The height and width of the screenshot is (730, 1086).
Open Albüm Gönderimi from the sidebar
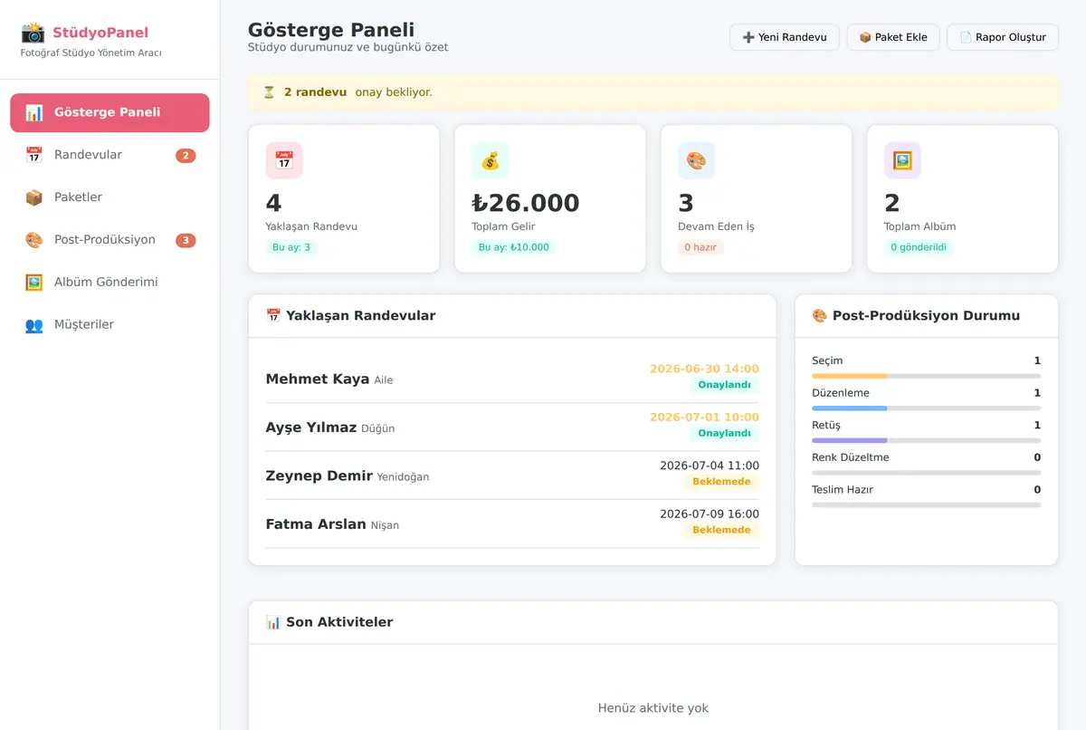click(x=110, y=283)
